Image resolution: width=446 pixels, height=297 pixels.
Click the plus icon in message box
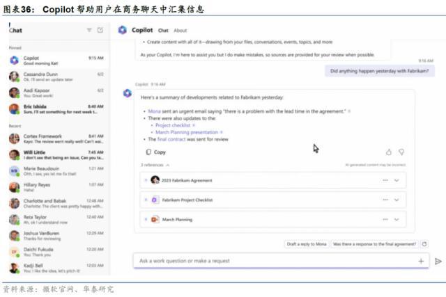[x=421, y=261]
